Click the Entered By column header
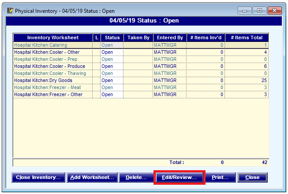This screenshot has height=194, width=288. click(x=170, y=38)
